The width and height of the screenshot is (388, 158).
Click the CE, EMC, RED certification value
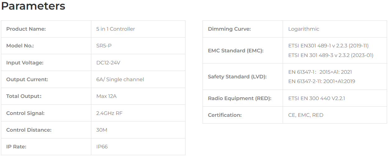(x=306, y=115)
